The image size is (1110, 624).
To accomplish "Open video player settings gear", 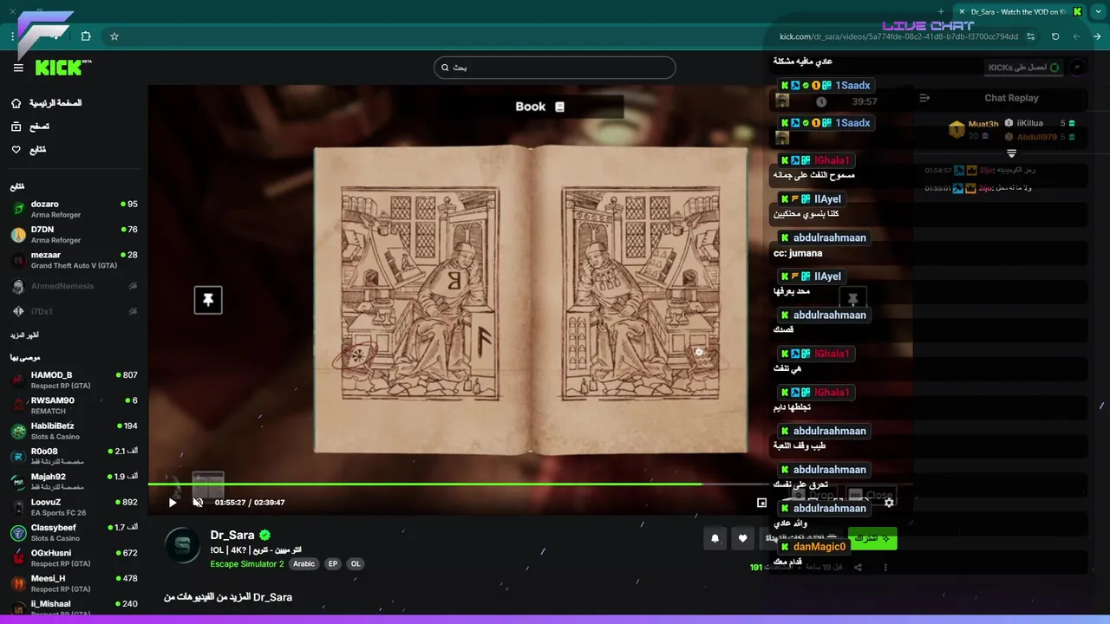I will (x=889, y=502).
